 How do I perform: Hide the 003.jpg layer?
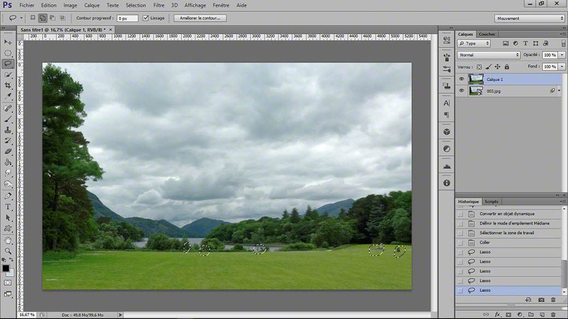point(461,91)
